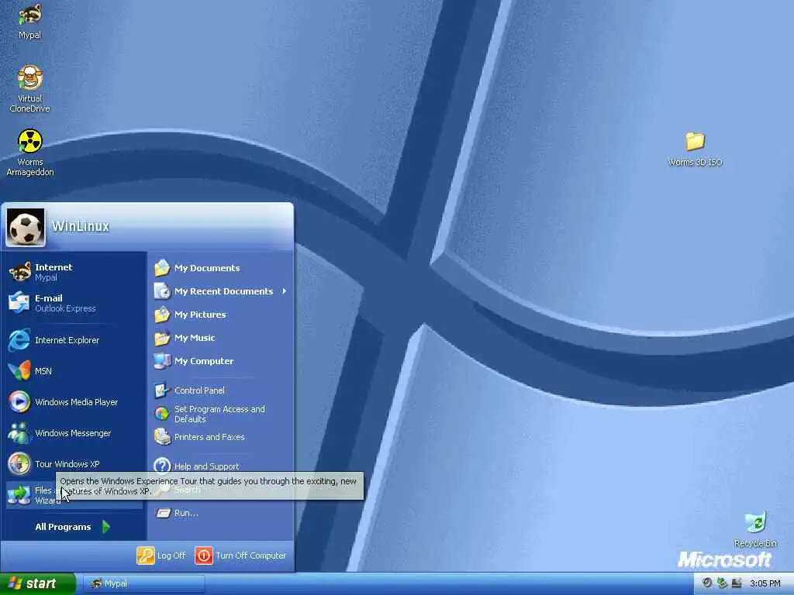This screenshot has width=794, height=595.
Task: Click My Recent Documents clock folder icon
Action: point(162,291)
